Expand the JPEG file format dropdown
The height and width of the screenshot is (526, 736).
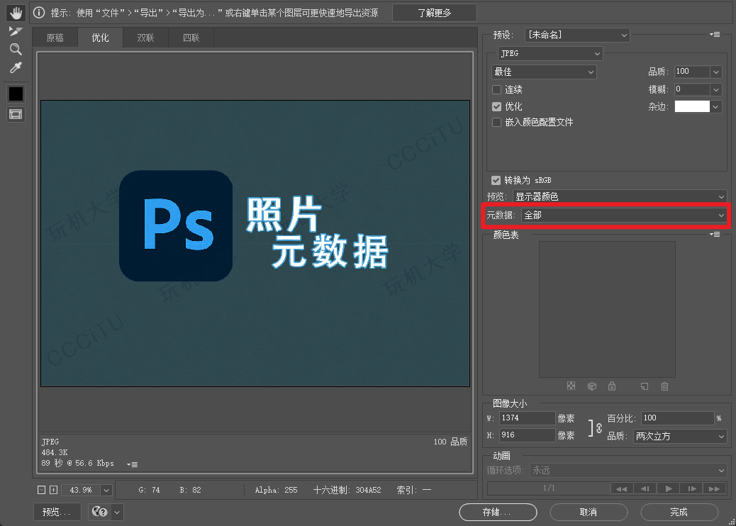550,54
